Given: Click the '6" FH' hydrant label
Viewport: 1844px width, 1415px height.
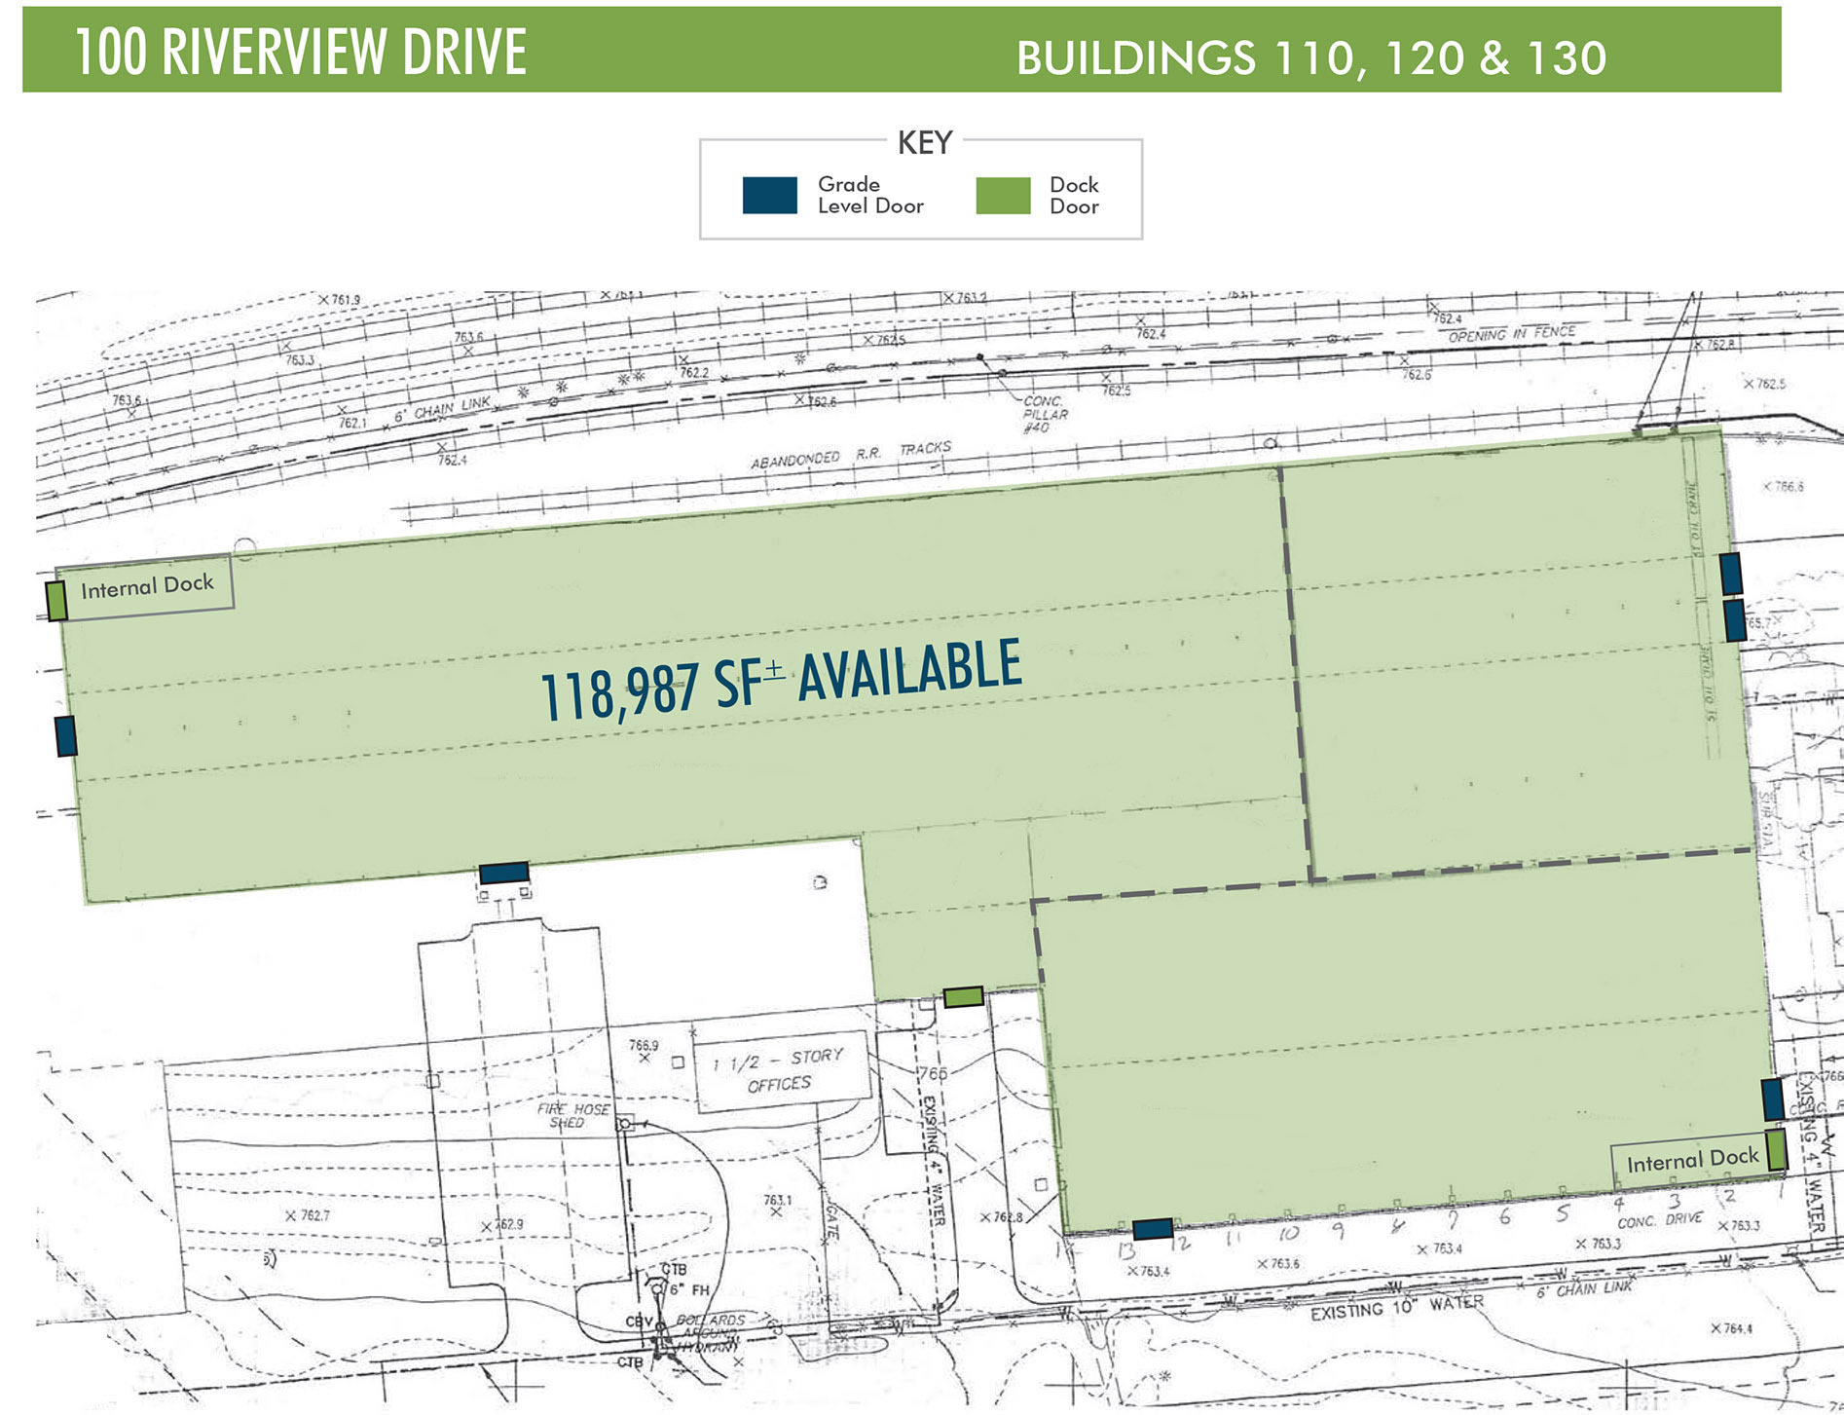Looking at the screenshot, I should [689, 1290].
